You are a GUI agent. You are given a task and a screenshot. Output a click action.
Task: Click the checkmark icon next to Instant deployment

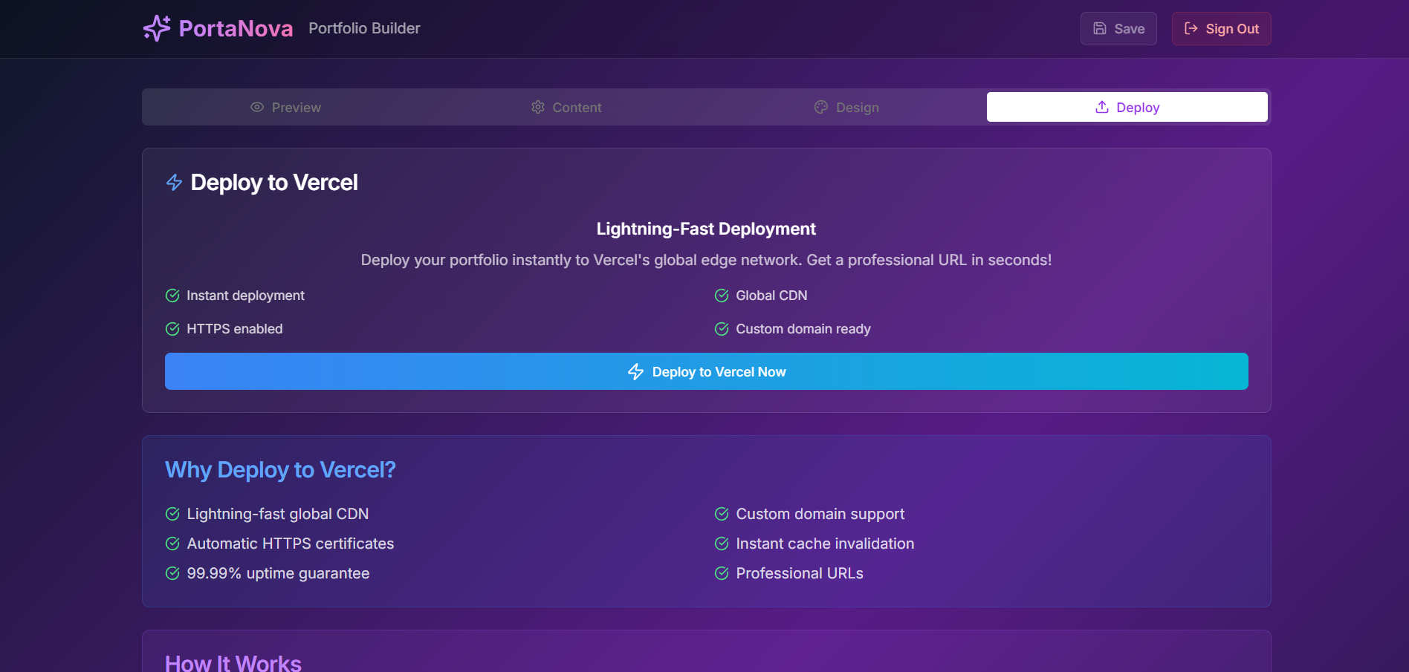point(172,296)
